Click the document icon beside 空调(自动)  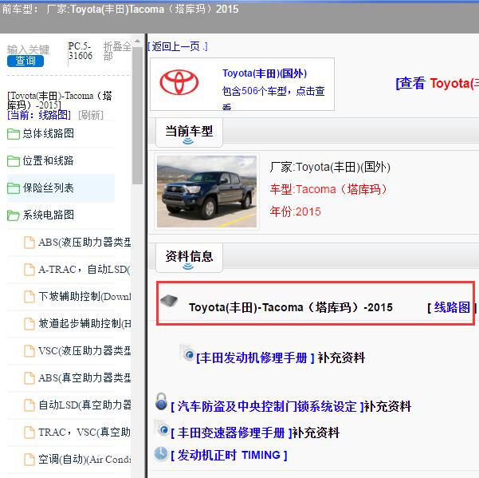[x=29, y=460]
